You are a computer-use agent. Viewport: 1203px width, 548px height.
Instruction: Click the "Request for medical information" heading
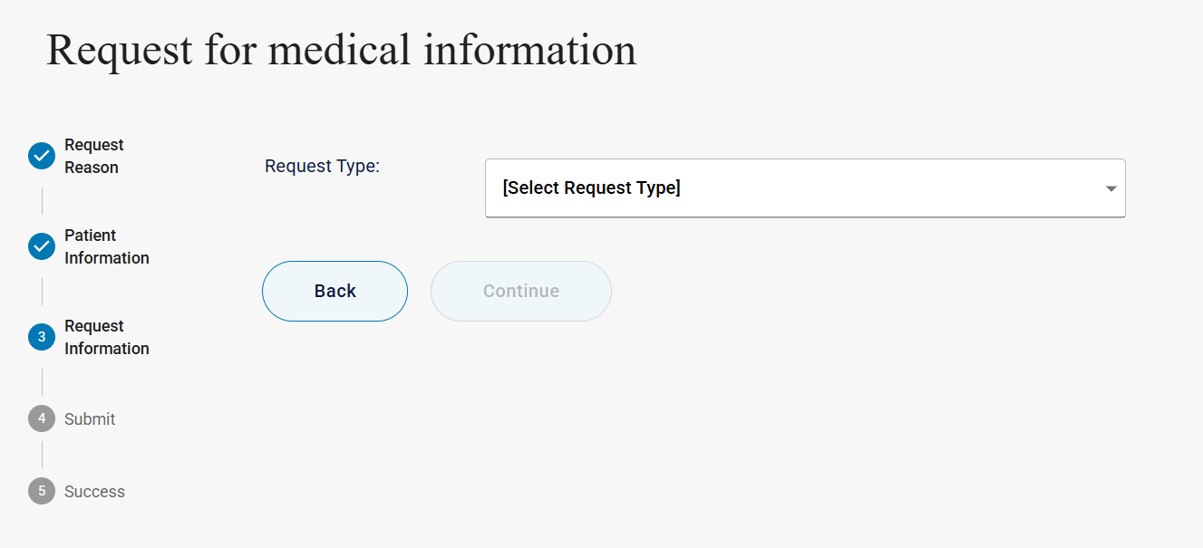[x=341, y=50]
